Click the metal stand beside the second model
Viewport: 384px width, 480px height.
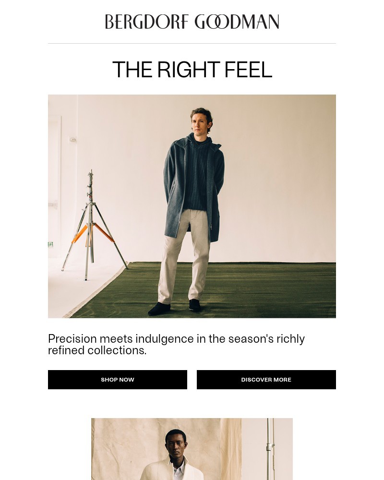coord(269,449)
